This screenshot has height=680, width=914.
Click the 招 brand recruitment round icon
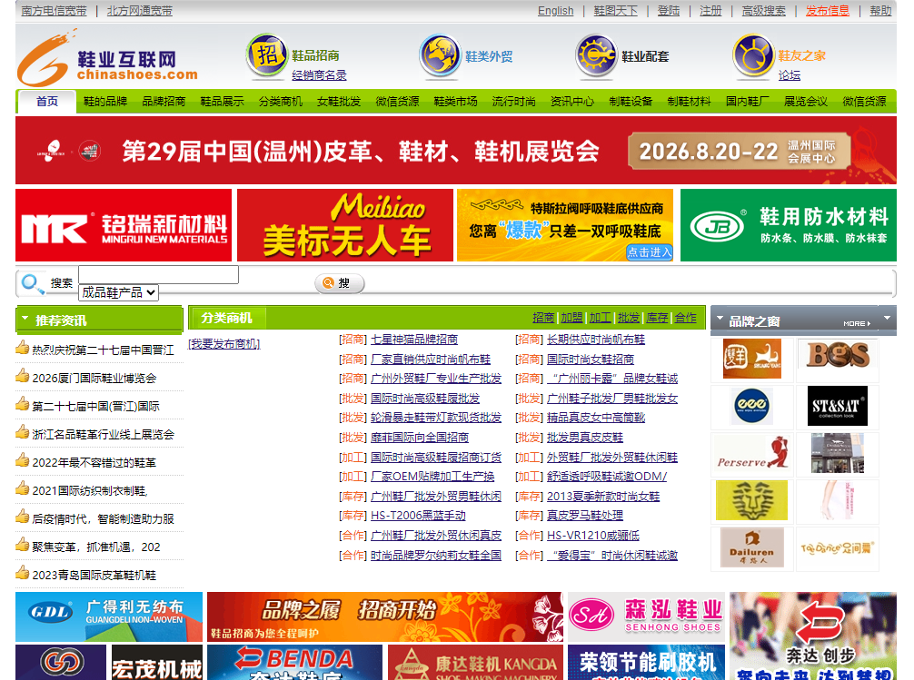267,56
